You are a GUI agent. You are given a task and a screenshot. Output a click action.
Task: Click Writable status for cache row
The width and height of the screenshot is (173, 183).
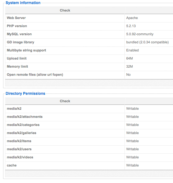[x=133, y=165]
